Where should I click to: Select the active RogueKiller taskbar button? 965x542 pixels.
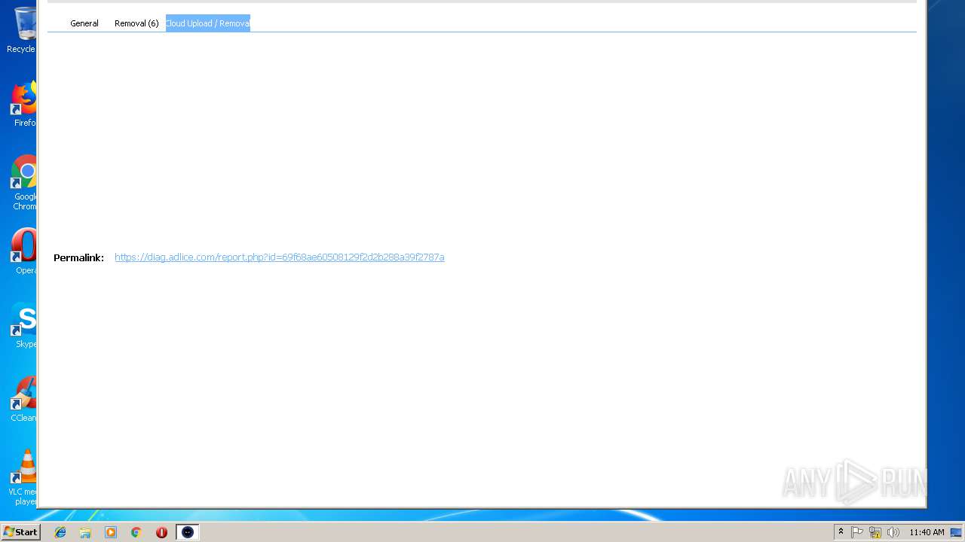point(188,532)
